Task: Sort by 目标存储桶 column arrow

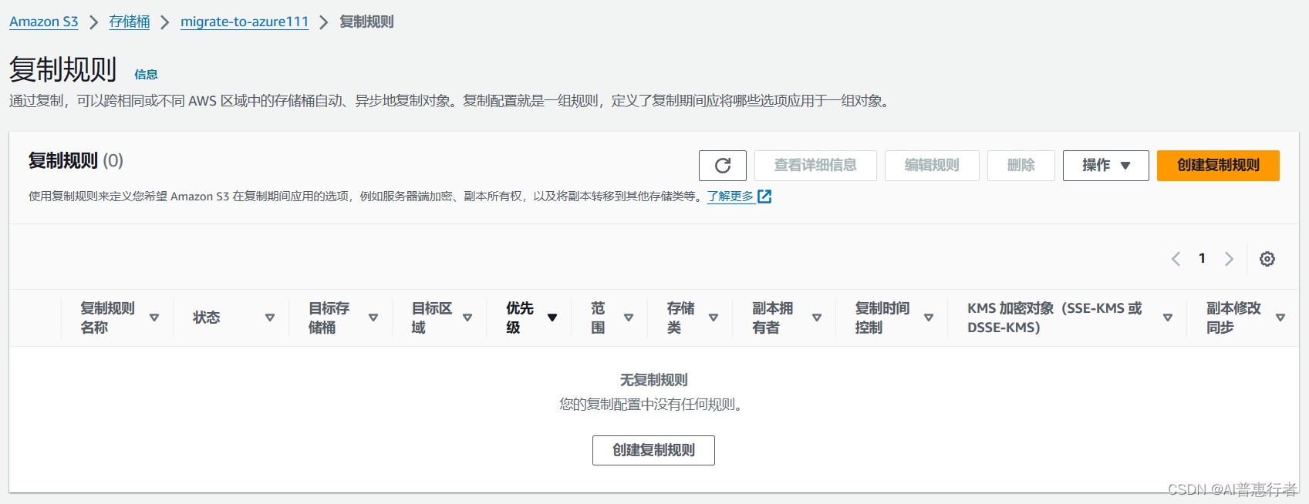Action: tap(373, 318)
